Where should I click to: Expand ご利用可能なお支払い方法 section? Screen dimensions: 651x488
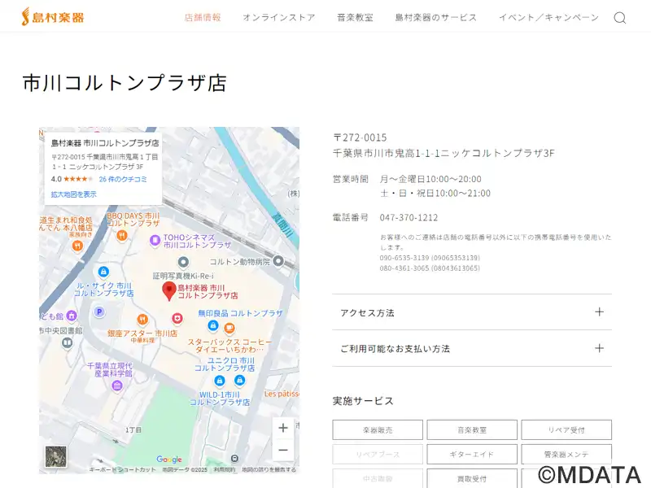472,349
